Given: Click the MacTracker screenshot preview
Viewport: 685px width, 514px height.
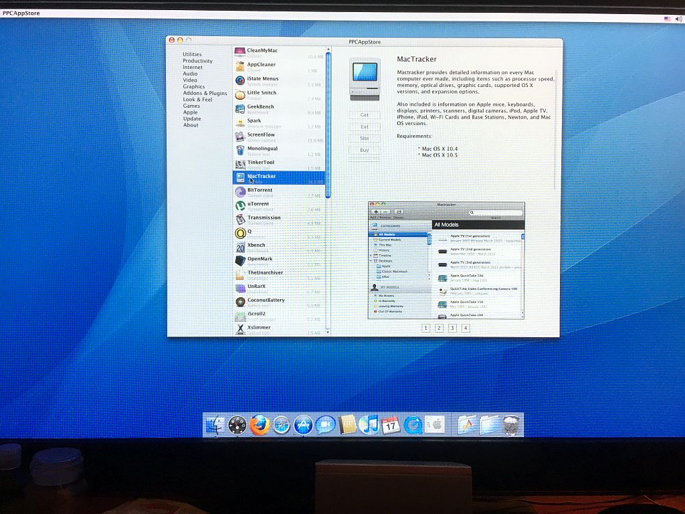Looking at the screenshot, I should pyautogui.click(x=446, y=260).
